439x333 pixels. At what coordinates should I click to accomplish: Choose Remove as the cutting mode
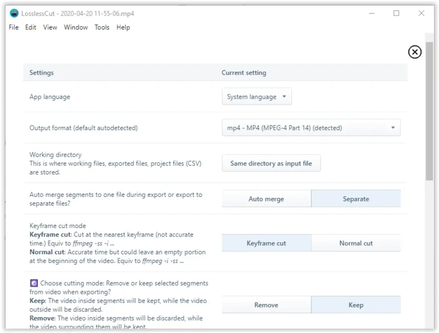pos(266,305)
